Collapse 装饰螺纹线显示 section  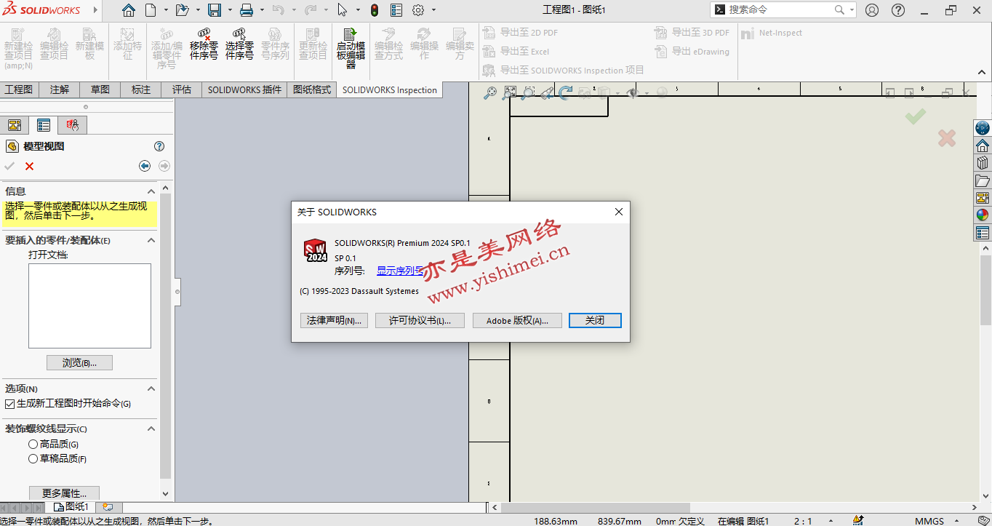[x=151, y=429]
